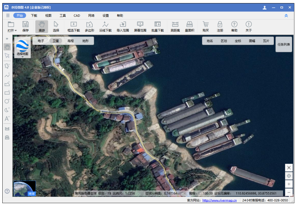Switch map layer to 高程
This screenshot has width=296, height=207.
pos(70,41)
